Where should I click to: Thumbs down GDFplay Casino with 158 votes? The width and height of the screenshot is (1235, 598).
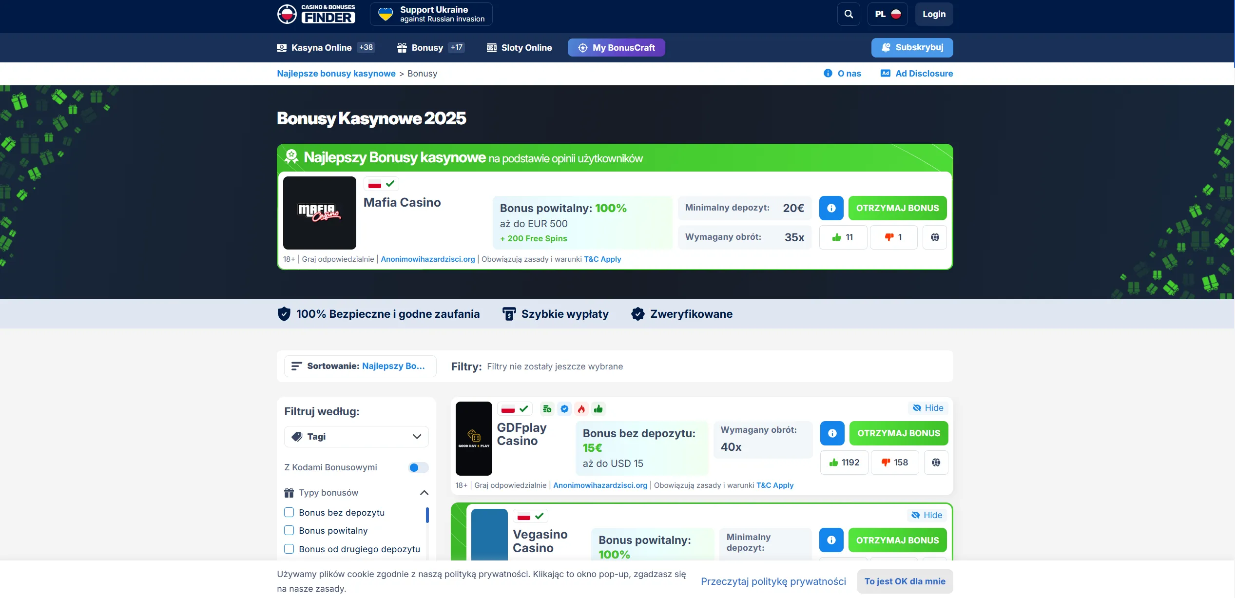(x=895, y=463)
